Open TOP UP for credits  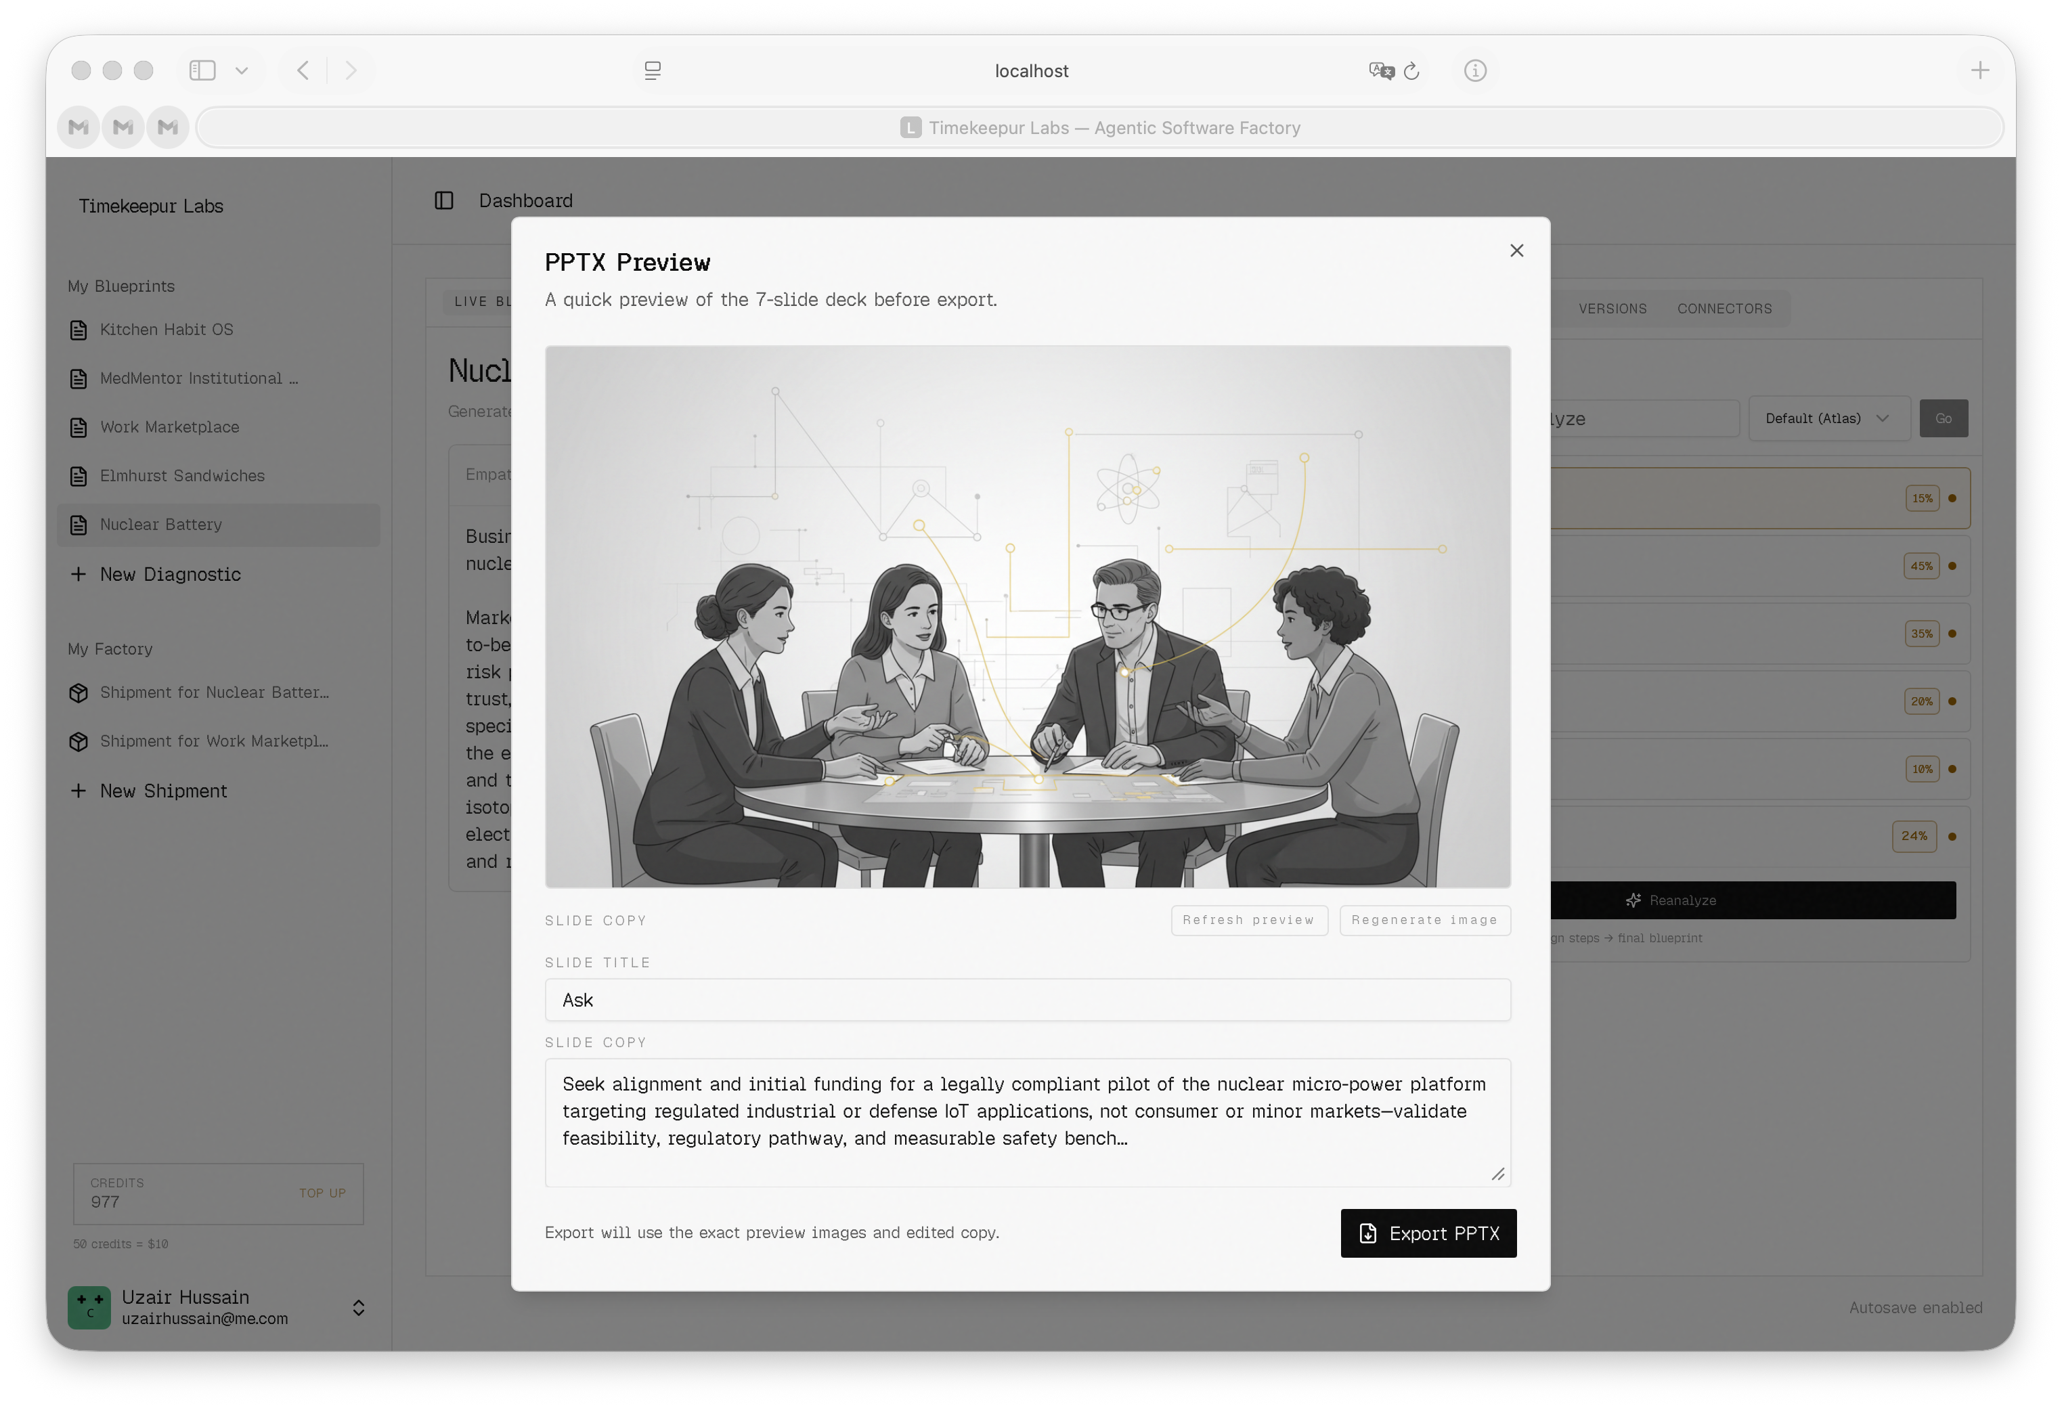[323, 1193]
